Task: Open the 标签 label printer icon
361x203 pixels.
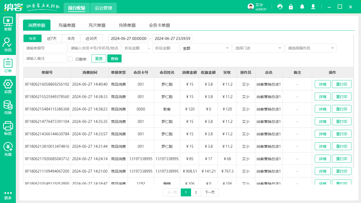Action: pos(8,128)
